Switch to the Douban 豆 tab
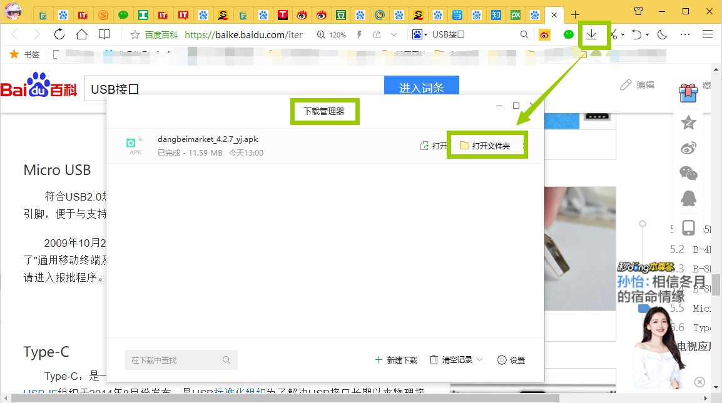Viewport: 722px width, 403px height. 341,15
